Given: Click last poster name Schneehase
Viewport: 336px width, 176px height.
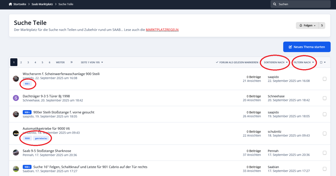Looking at the screenshot, I should 276,96.
